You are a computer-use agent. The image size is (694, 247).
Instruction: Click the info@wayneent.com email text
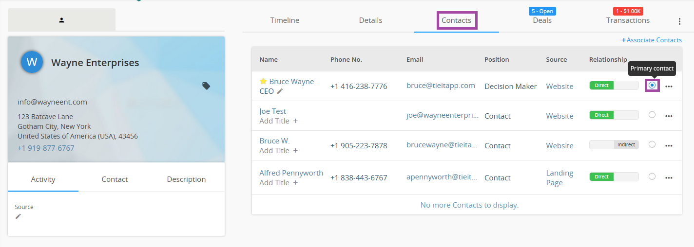(x=52, y=102)
